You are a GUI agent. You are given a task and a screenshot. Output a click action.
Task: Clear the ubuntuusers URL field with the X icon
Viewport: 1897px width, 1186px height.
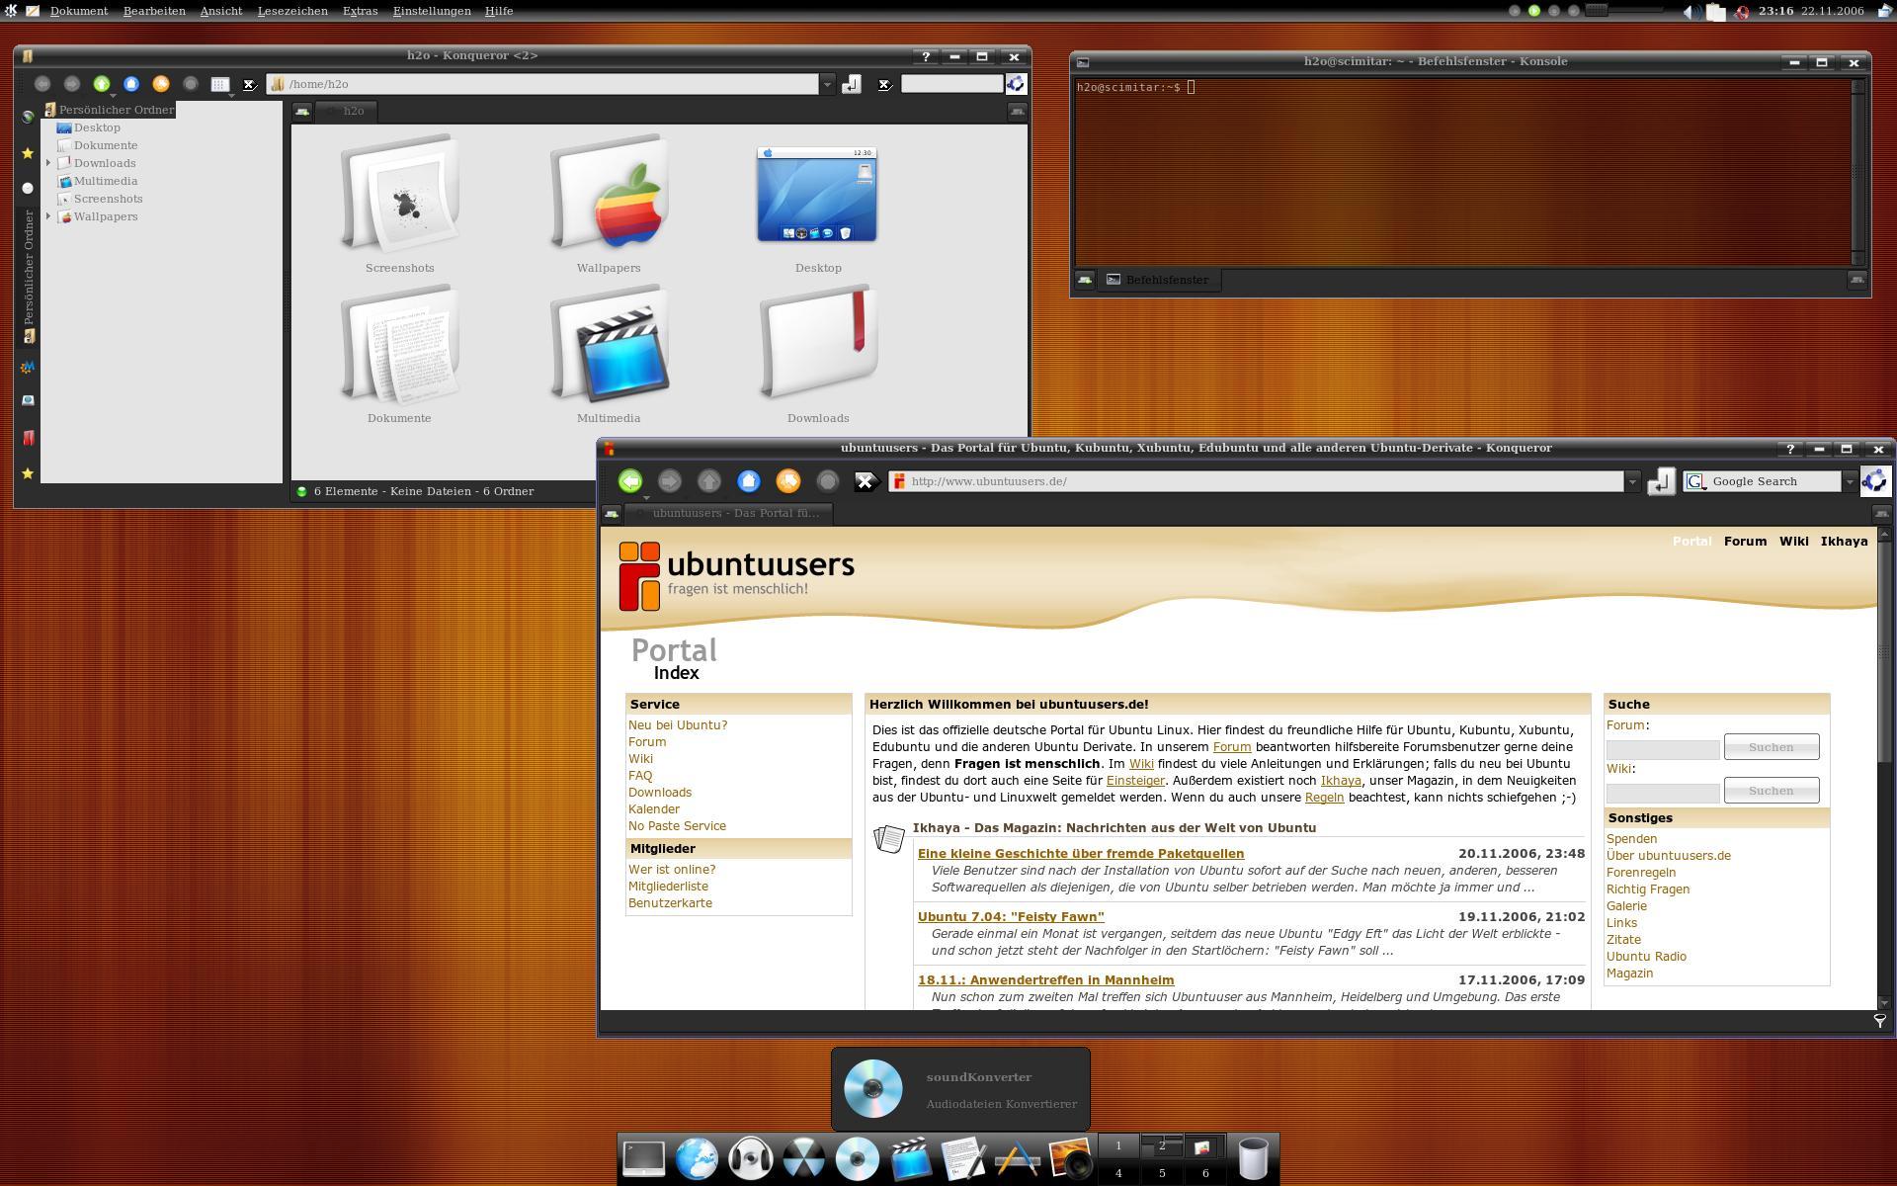[866, 481]
